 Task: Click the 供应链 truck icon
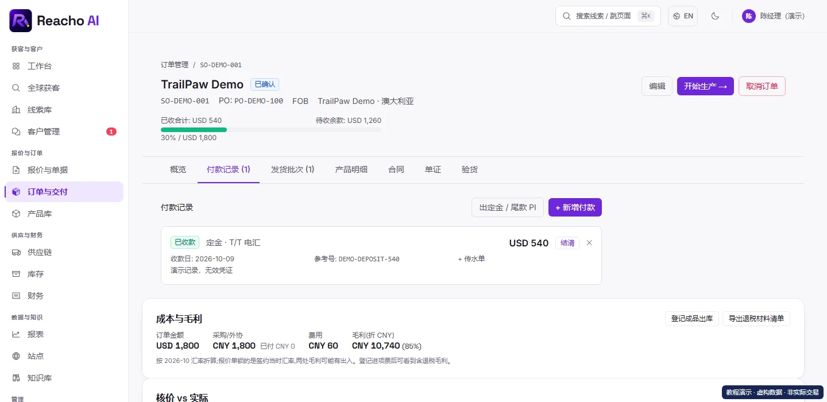(16, 252)
